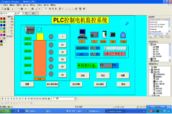The height and width of the screenshot is (114, 172).
Task: Open the 排列 menu
Action: (33, 5)
